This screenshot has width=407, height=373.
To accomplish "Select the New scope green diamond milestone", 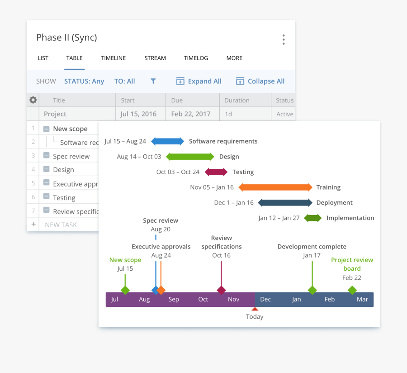I will (125, 290).
